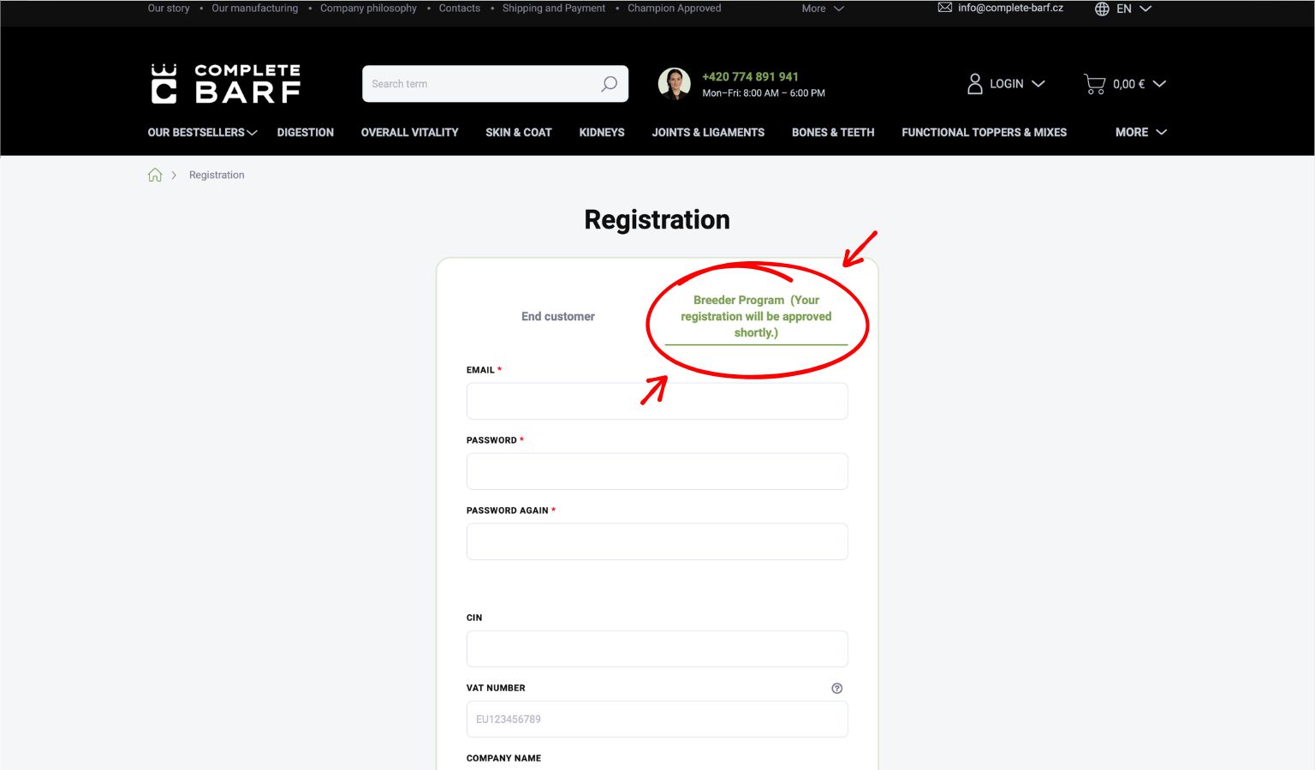Open the Our story link

(169, 8)
